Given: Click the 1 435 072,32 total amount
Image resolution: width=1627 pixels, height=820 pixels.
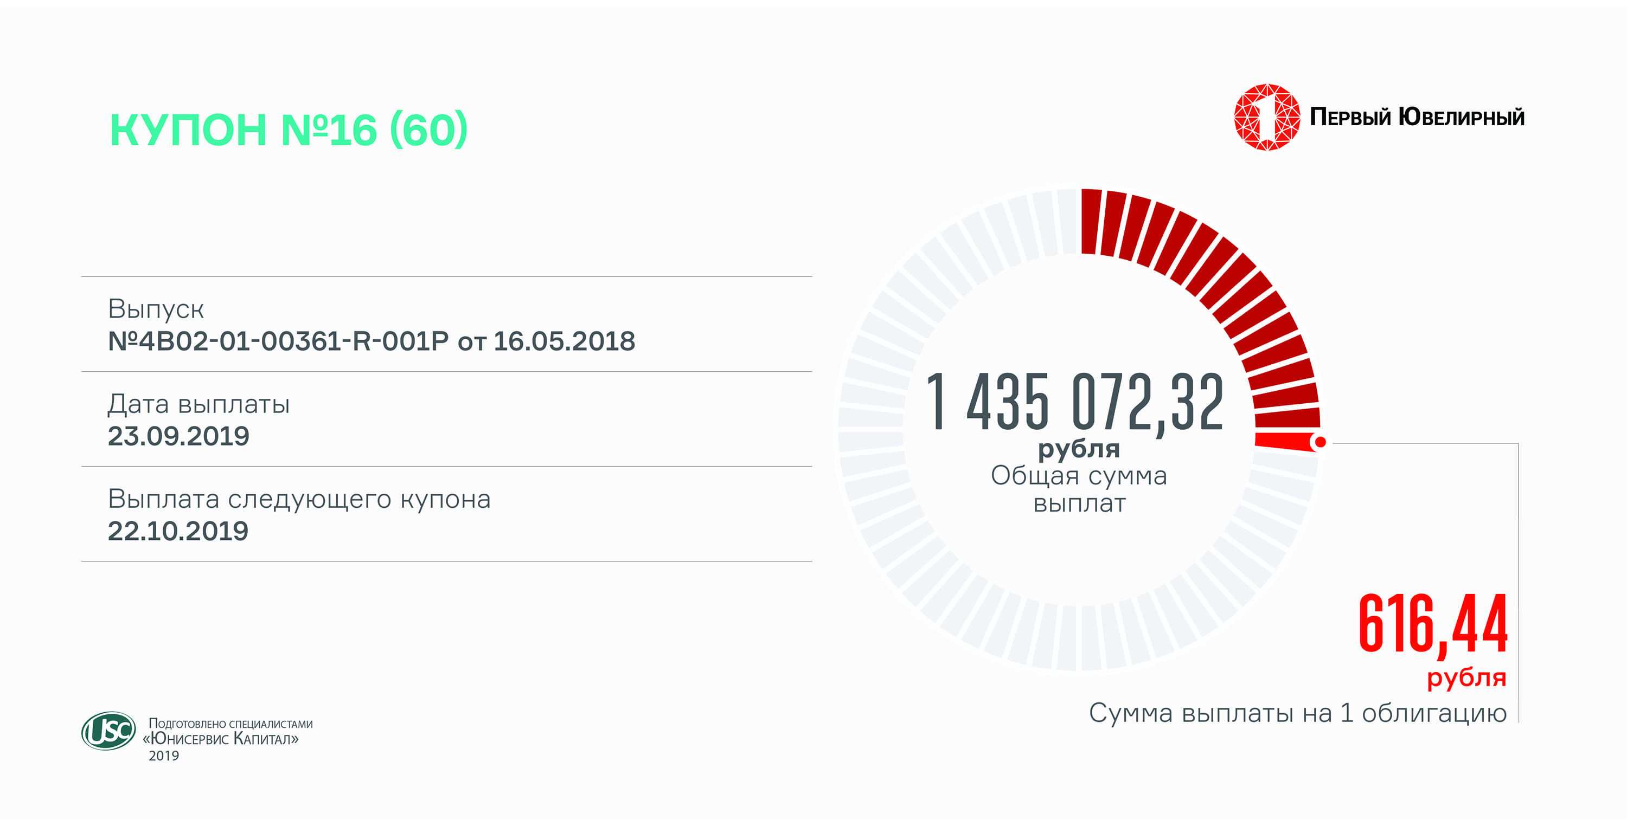Looking at the screenshot, I should click(x=1074, y=403).
